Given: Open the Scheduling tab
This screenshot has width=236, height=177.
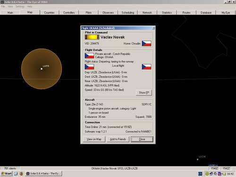Looking at the screenshot, I should click(x=128, y=13).
